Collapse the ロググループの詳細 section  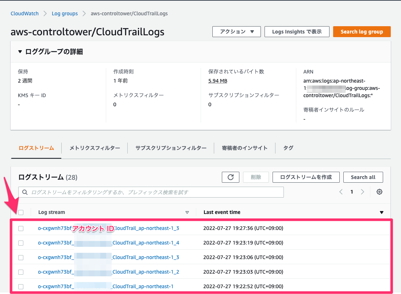coord(20,51)
